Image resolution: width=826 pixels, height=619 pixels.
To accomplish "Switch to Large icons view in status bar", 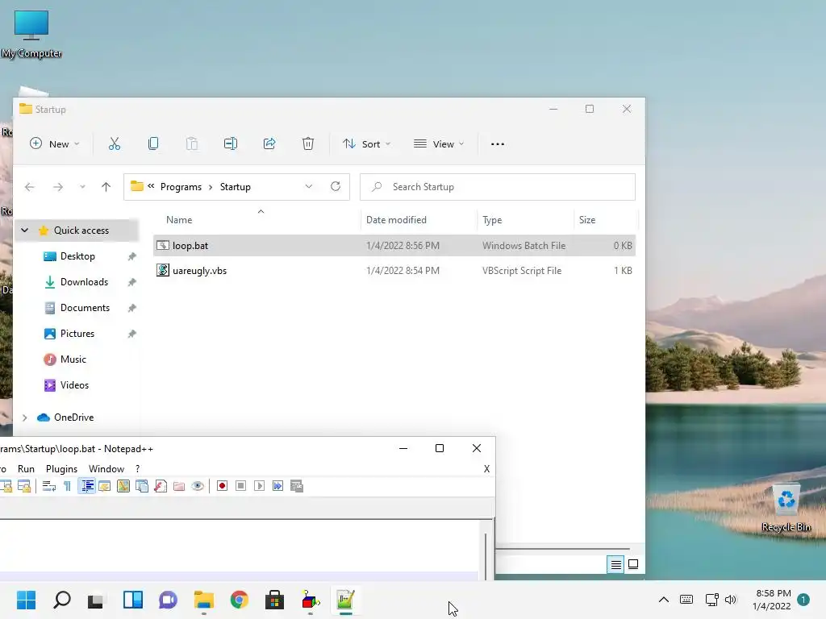I will [x=633, y=564].
